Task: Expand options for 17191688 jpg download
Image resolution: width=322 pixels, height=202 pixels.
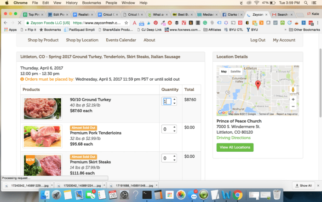Action: tap(156, 185)
